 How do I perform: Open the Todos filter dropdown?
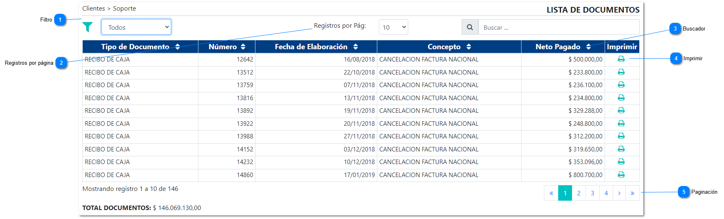136,27
